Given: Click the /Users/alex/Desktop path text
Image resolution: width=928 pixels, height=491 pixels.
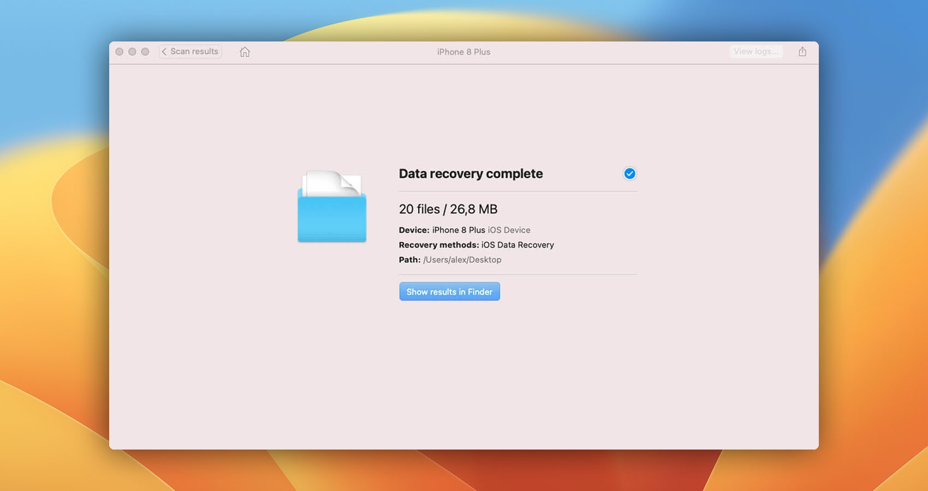Looking at the screenshot, I should click(x=462, y=260).
